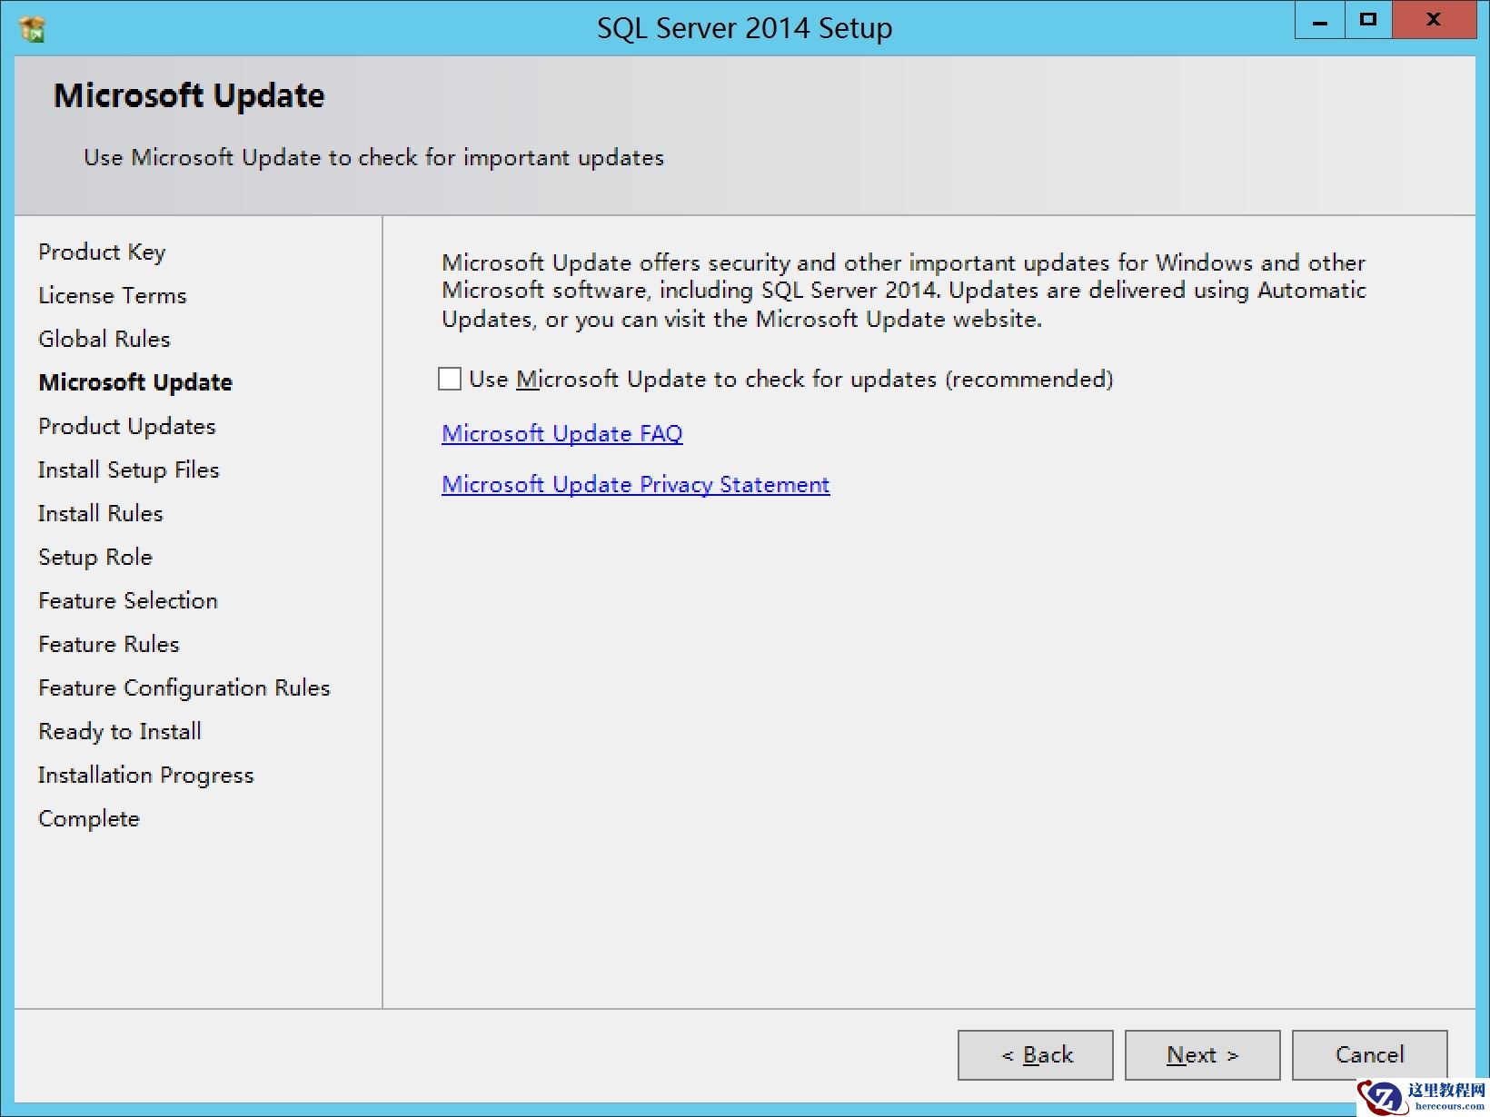The height and width of the screenshot is (1117, 1490).
Task: Select Product Updates step in sidebar
Action: point(127,427)
